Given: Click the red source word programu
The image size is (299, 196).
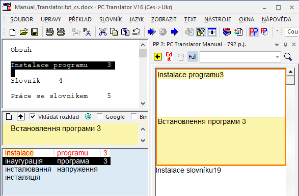Looking at the screenshot, I should [72, 153].
